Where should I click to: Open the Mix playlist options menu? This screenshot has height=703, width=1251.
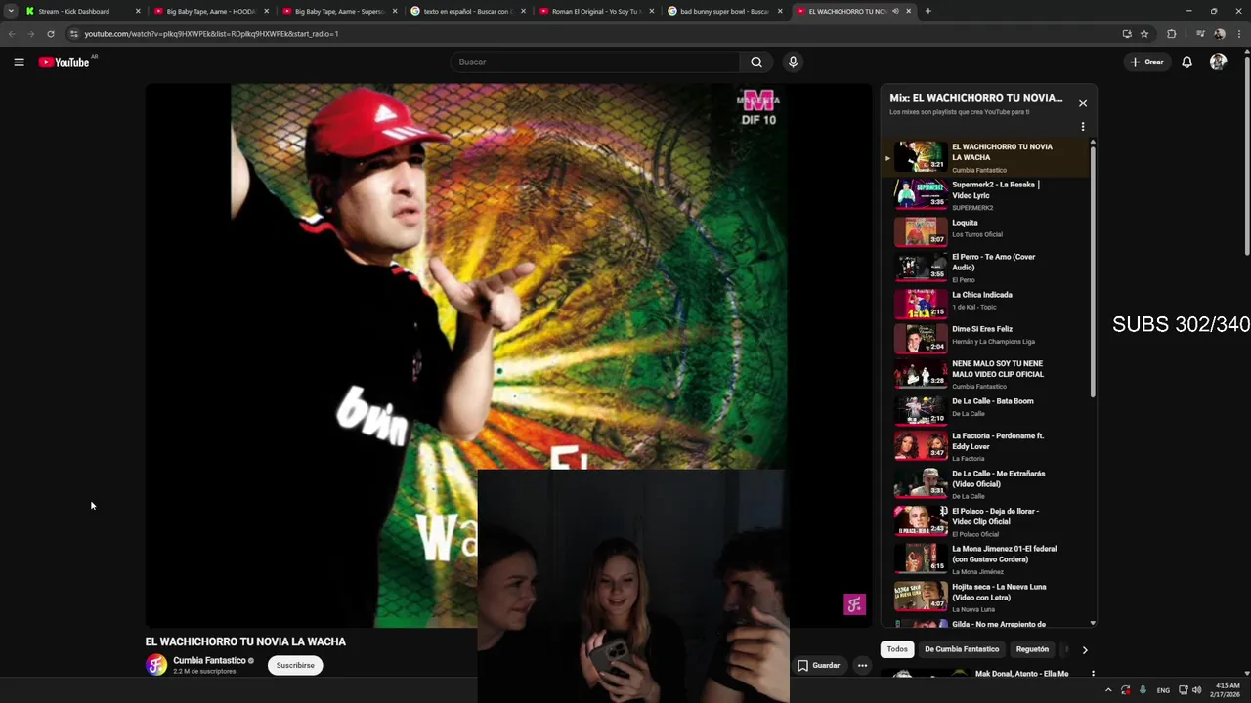(1083, 126)
